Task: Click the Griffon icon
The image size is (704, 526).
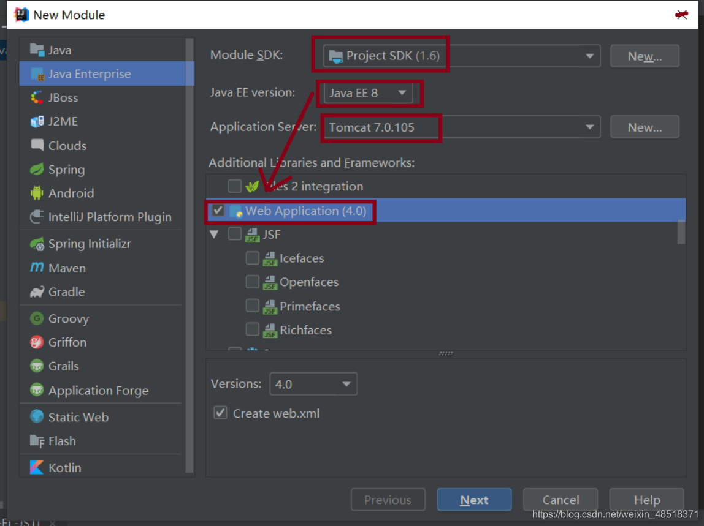Action: pyautogui.click(x=37, y=342)
